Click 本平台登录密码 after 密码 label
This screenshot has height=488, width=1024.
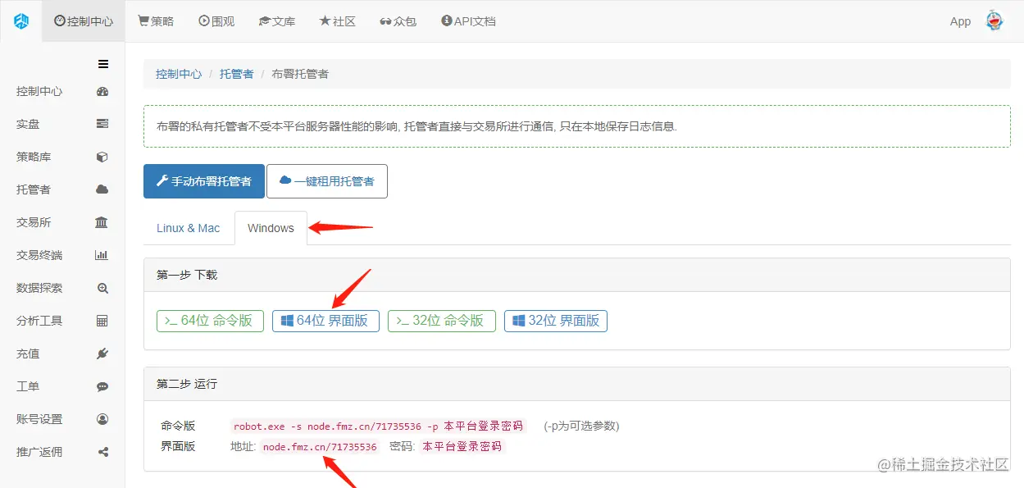point(462,447)
